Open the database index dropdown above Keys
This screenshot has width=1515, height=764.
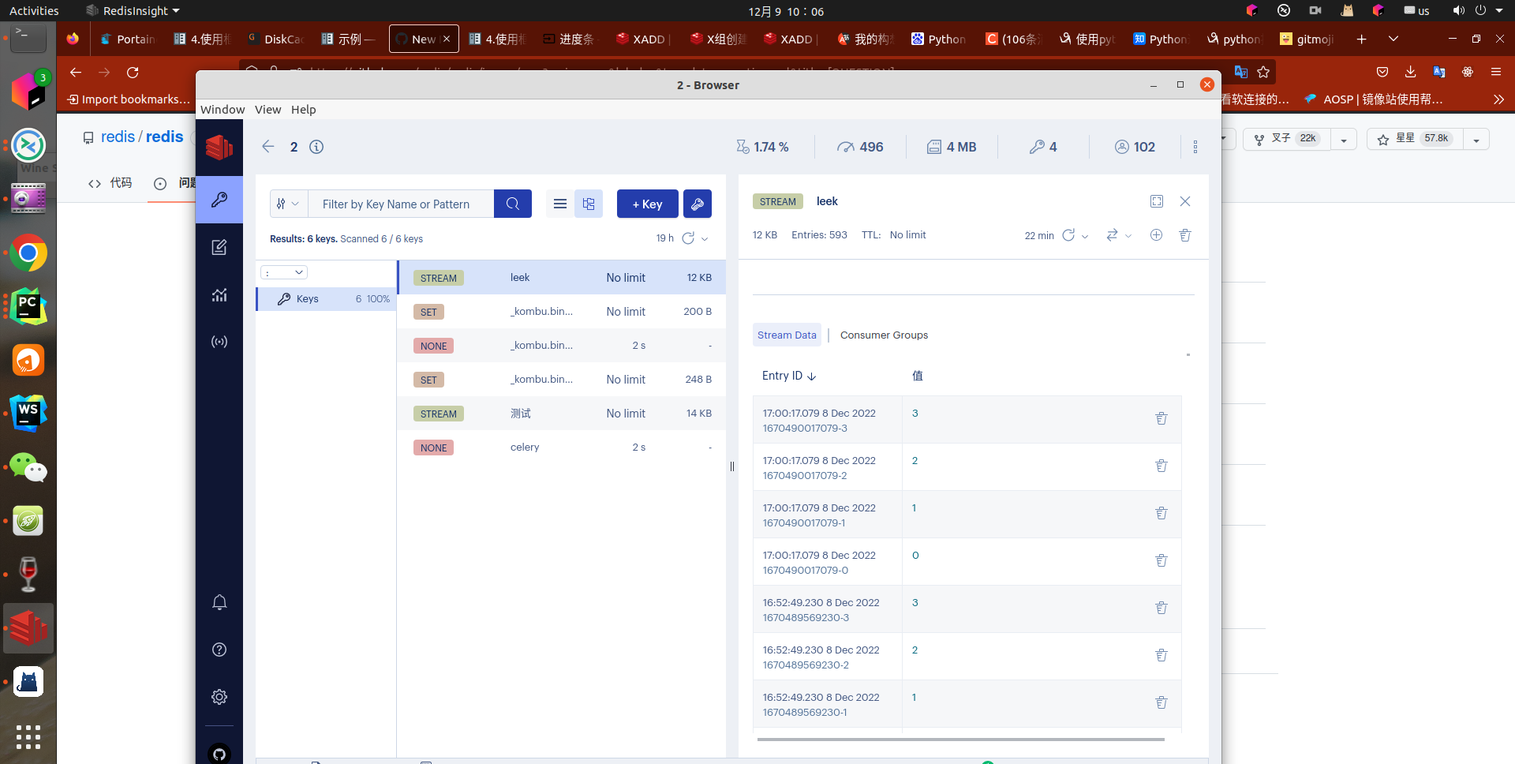pyautogui.click(x=284, y=272)
